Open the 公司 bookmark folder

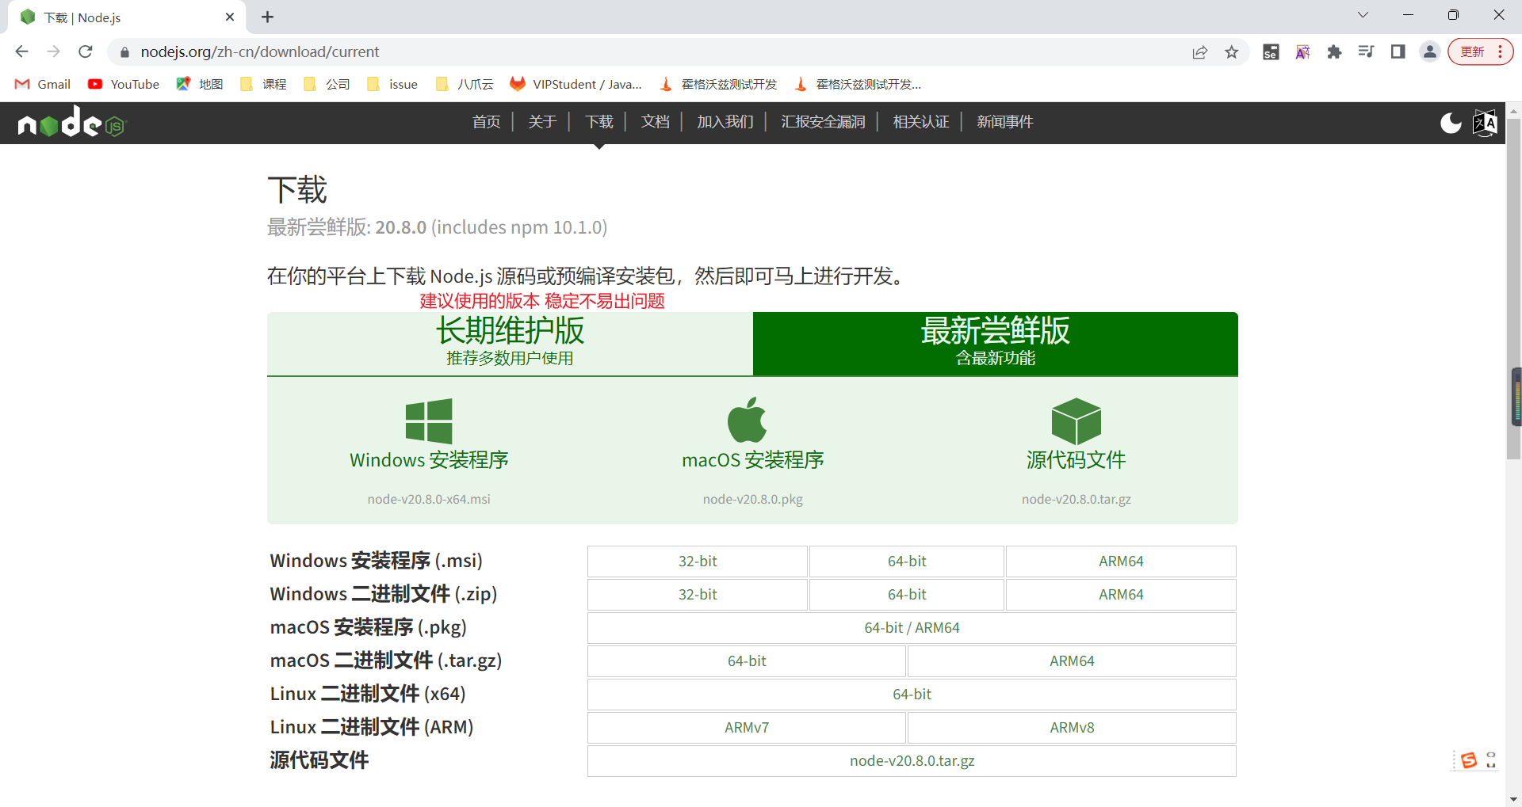(327, 84)
